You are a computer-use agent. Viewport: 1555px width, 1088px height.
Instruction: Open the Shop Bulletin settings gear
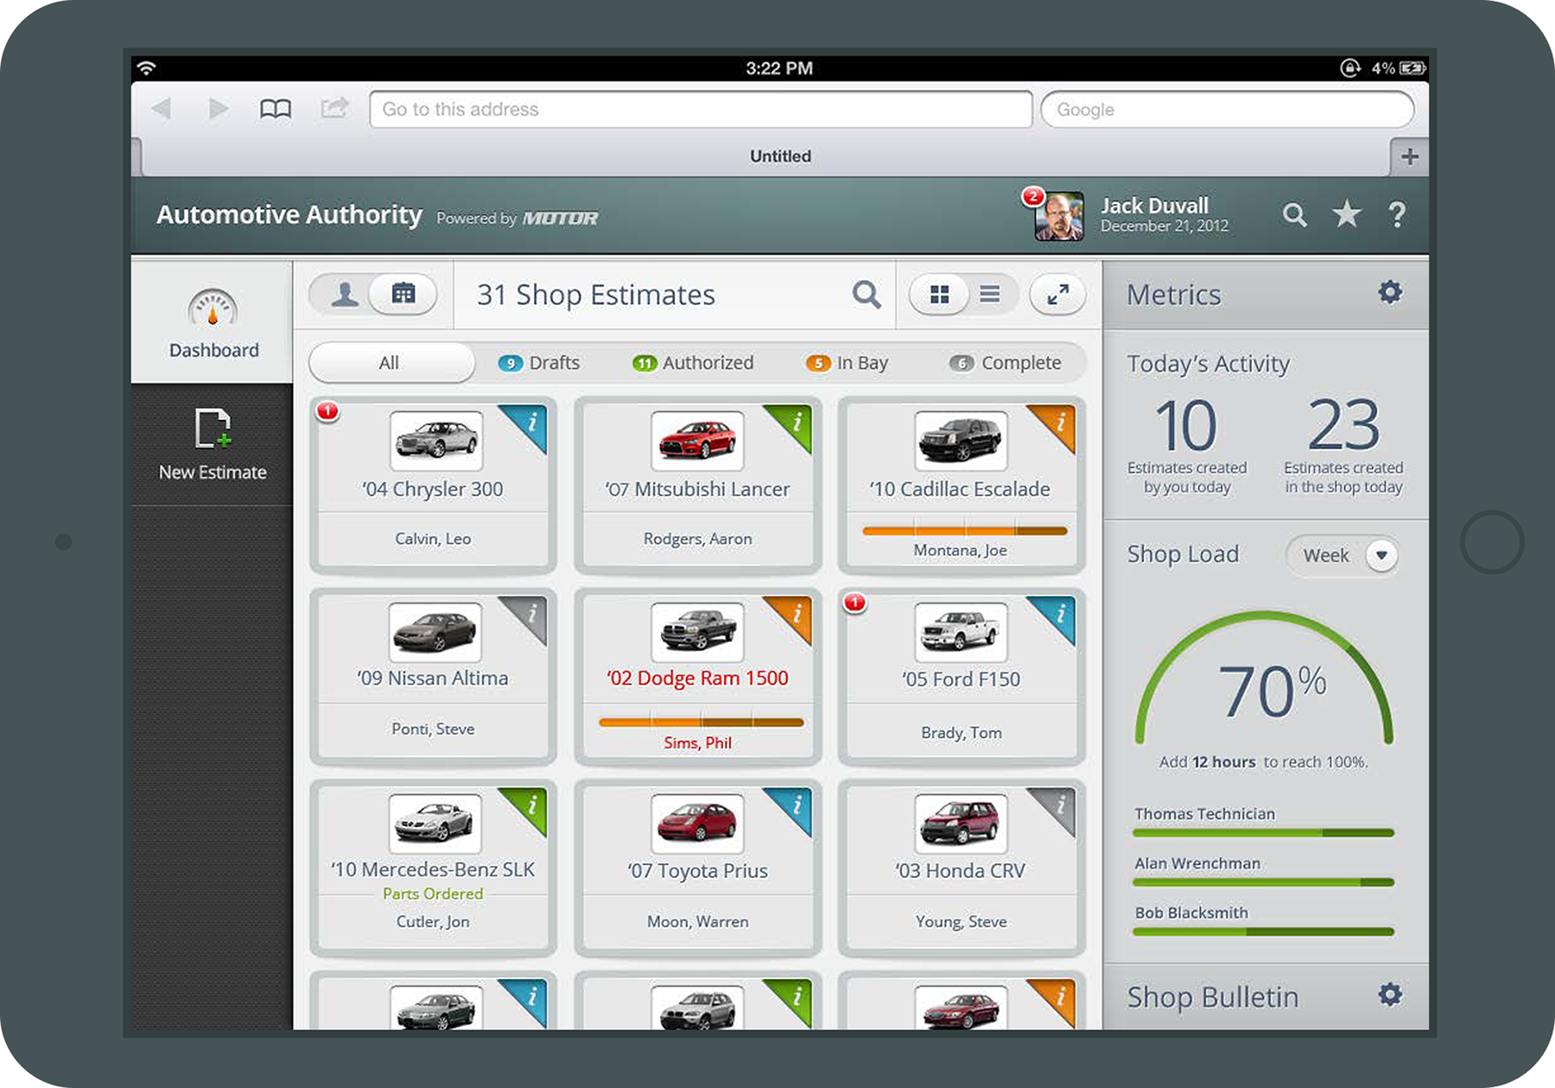tap(1389, 996)
